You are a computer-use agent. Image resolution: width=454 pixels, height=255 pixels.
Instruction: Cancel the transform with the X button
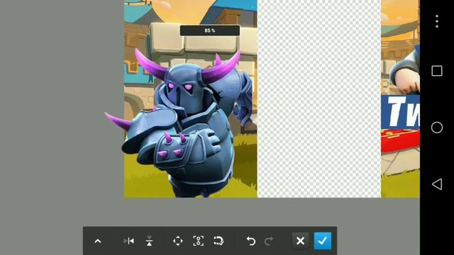[300, 241]
